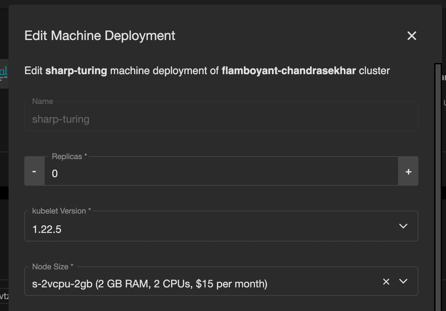Click the Name field showing sharp-turing
The width and height of the screenshot is (446, 311).
[131, 119]
